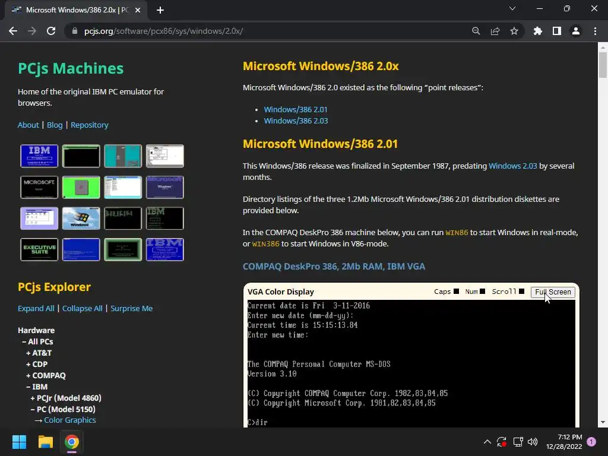Open the EXECUTIVE SUITE thumbnail
The width and height of the screenshot is (608, 456).
click(x=39, y=249)
